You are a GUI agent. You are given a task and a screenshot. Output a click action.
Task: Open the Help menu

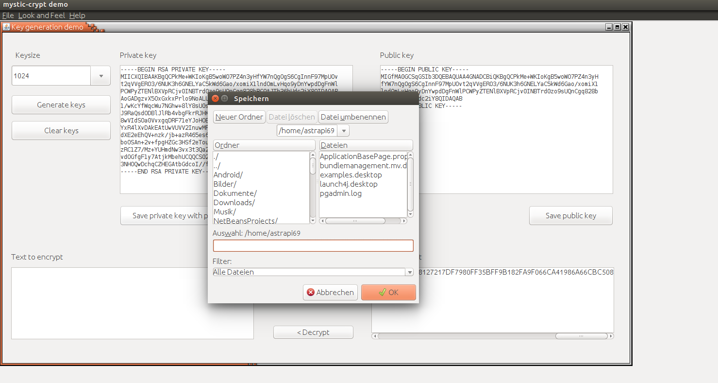[x=77, y=15]
